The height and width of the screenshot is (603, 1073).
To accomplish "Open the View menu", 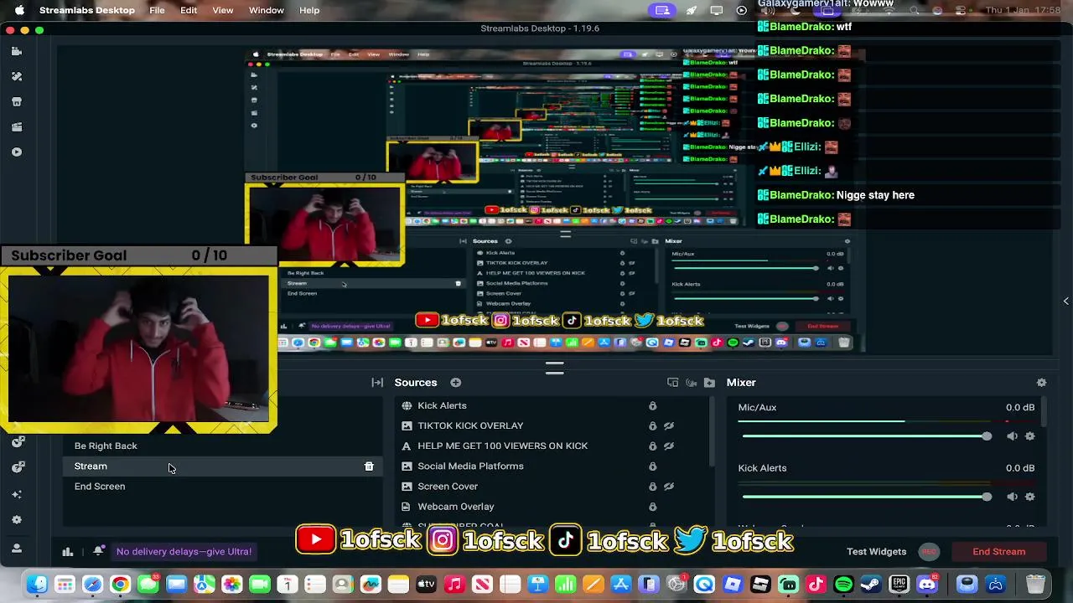I will click(x=223, y=10).
